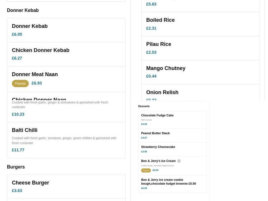Image resolution: width=268 pixels, height=201 pixels.
Task: Select the Donner Kebab menu item
Action: point(29,26)
